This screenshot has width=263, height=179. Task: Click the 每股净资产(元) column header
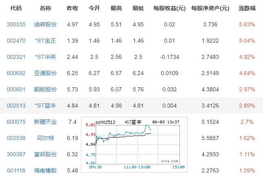coord(209,8)
